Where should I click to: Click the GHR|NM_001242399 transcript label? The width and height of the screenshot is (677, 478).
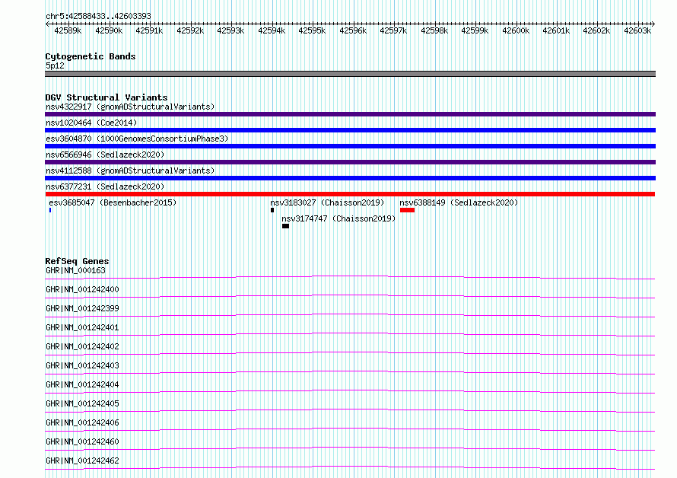[82, 308]
